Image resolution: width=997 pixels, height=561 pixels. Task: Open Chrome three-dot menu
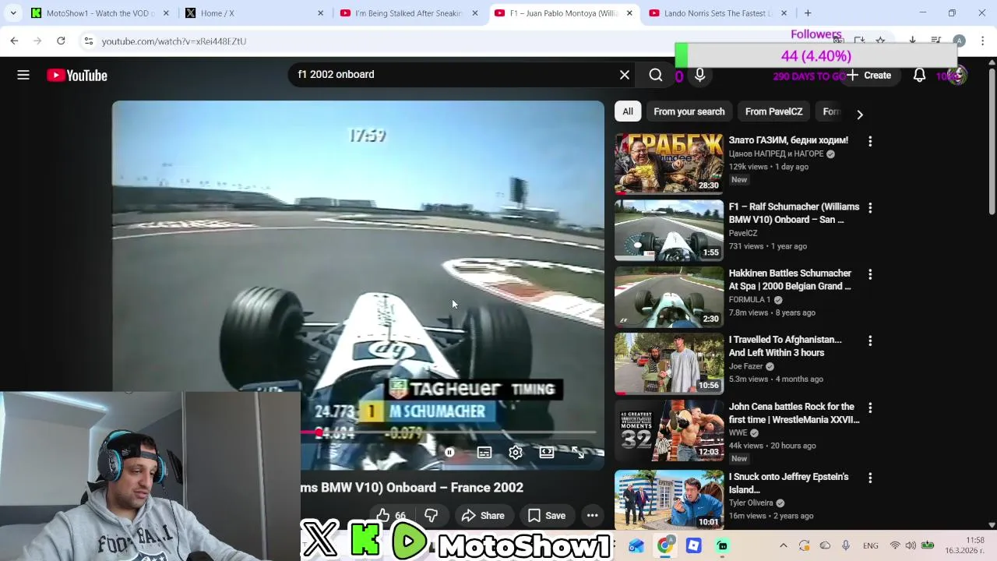983,41
